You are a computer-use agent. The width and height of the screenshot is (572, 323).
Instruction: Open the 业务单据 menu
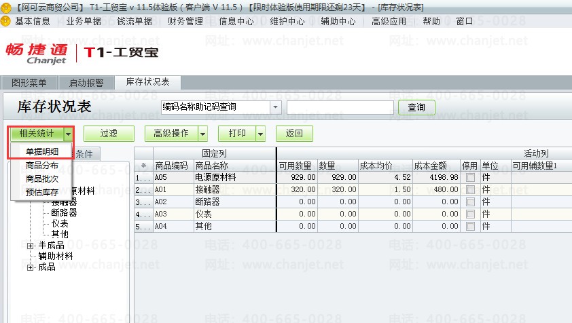[x=84, y=21]
